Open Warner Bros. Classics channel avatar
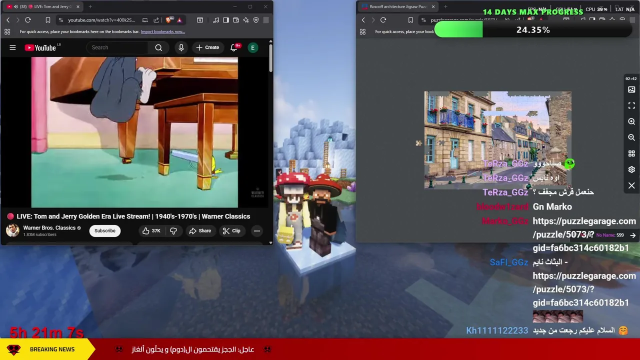640x360 pixels. click(12, 230)
